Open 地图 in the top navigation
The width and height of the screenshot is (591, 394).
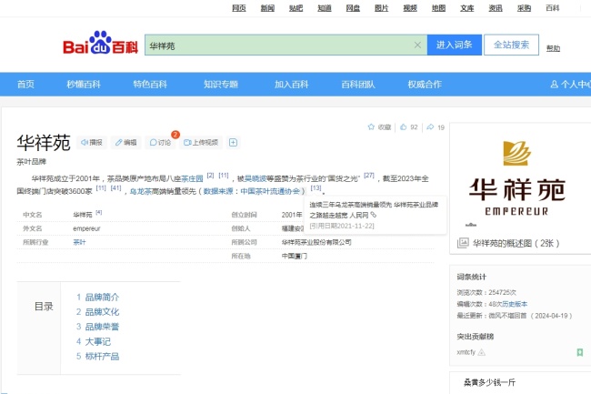tap(439, 8)
